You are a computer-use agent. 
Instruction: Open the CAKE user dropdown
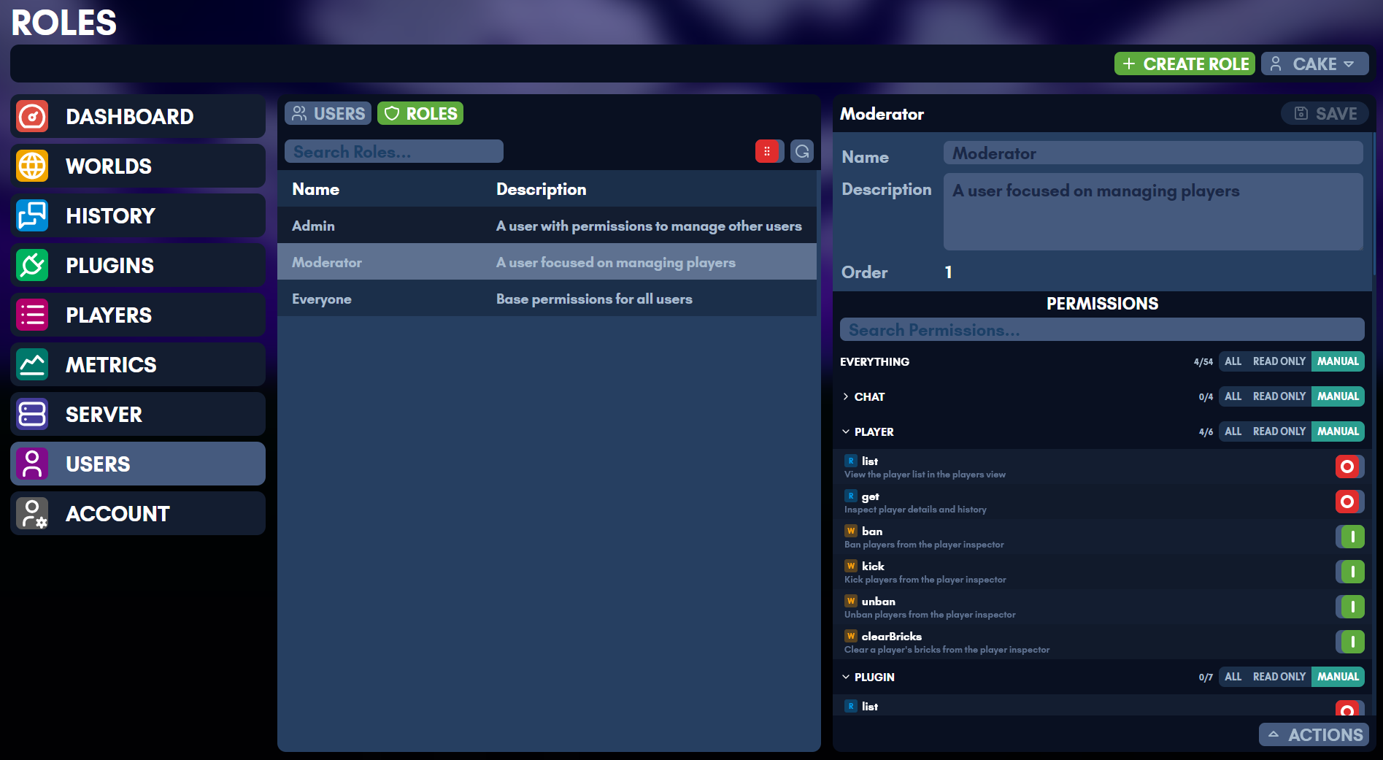(x=1314, y=64)
